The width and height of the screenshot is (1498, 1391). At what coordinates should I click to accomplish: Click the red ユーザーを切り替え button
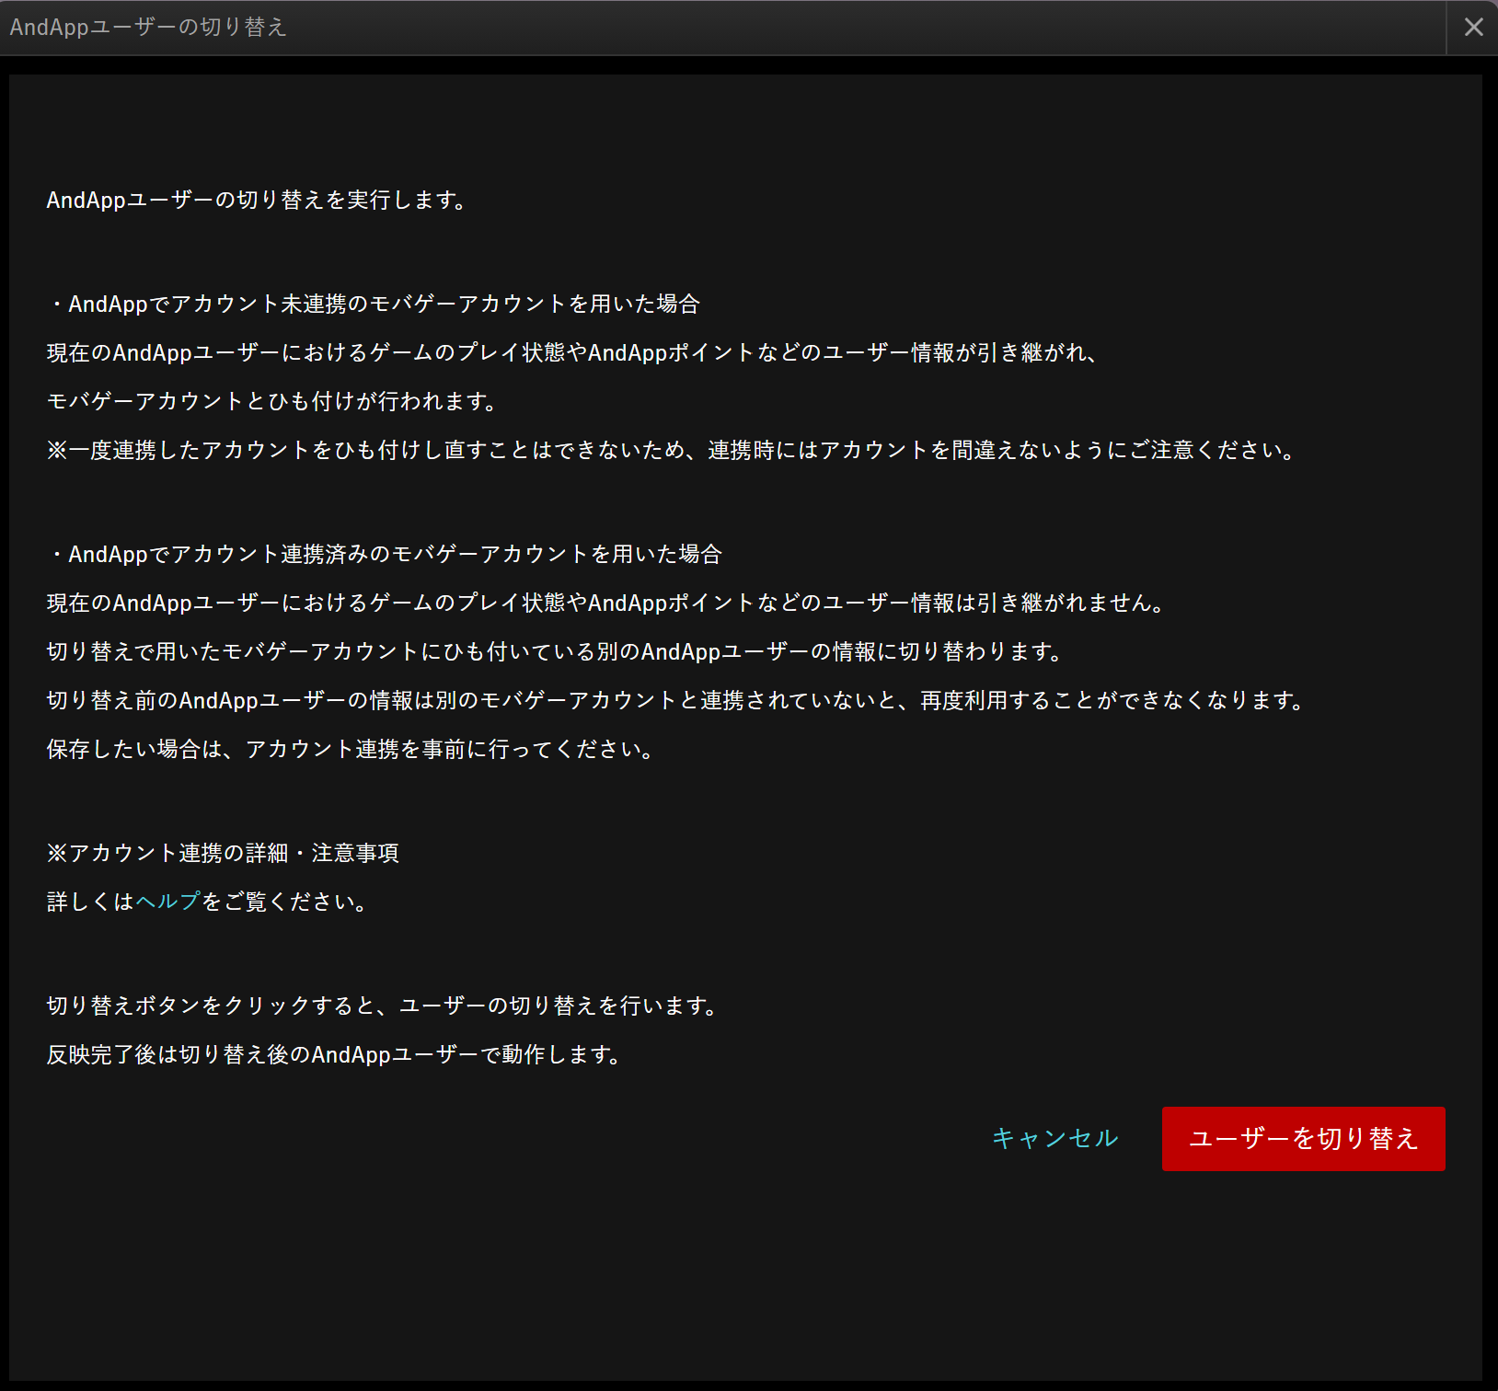pos(1303,1139)
